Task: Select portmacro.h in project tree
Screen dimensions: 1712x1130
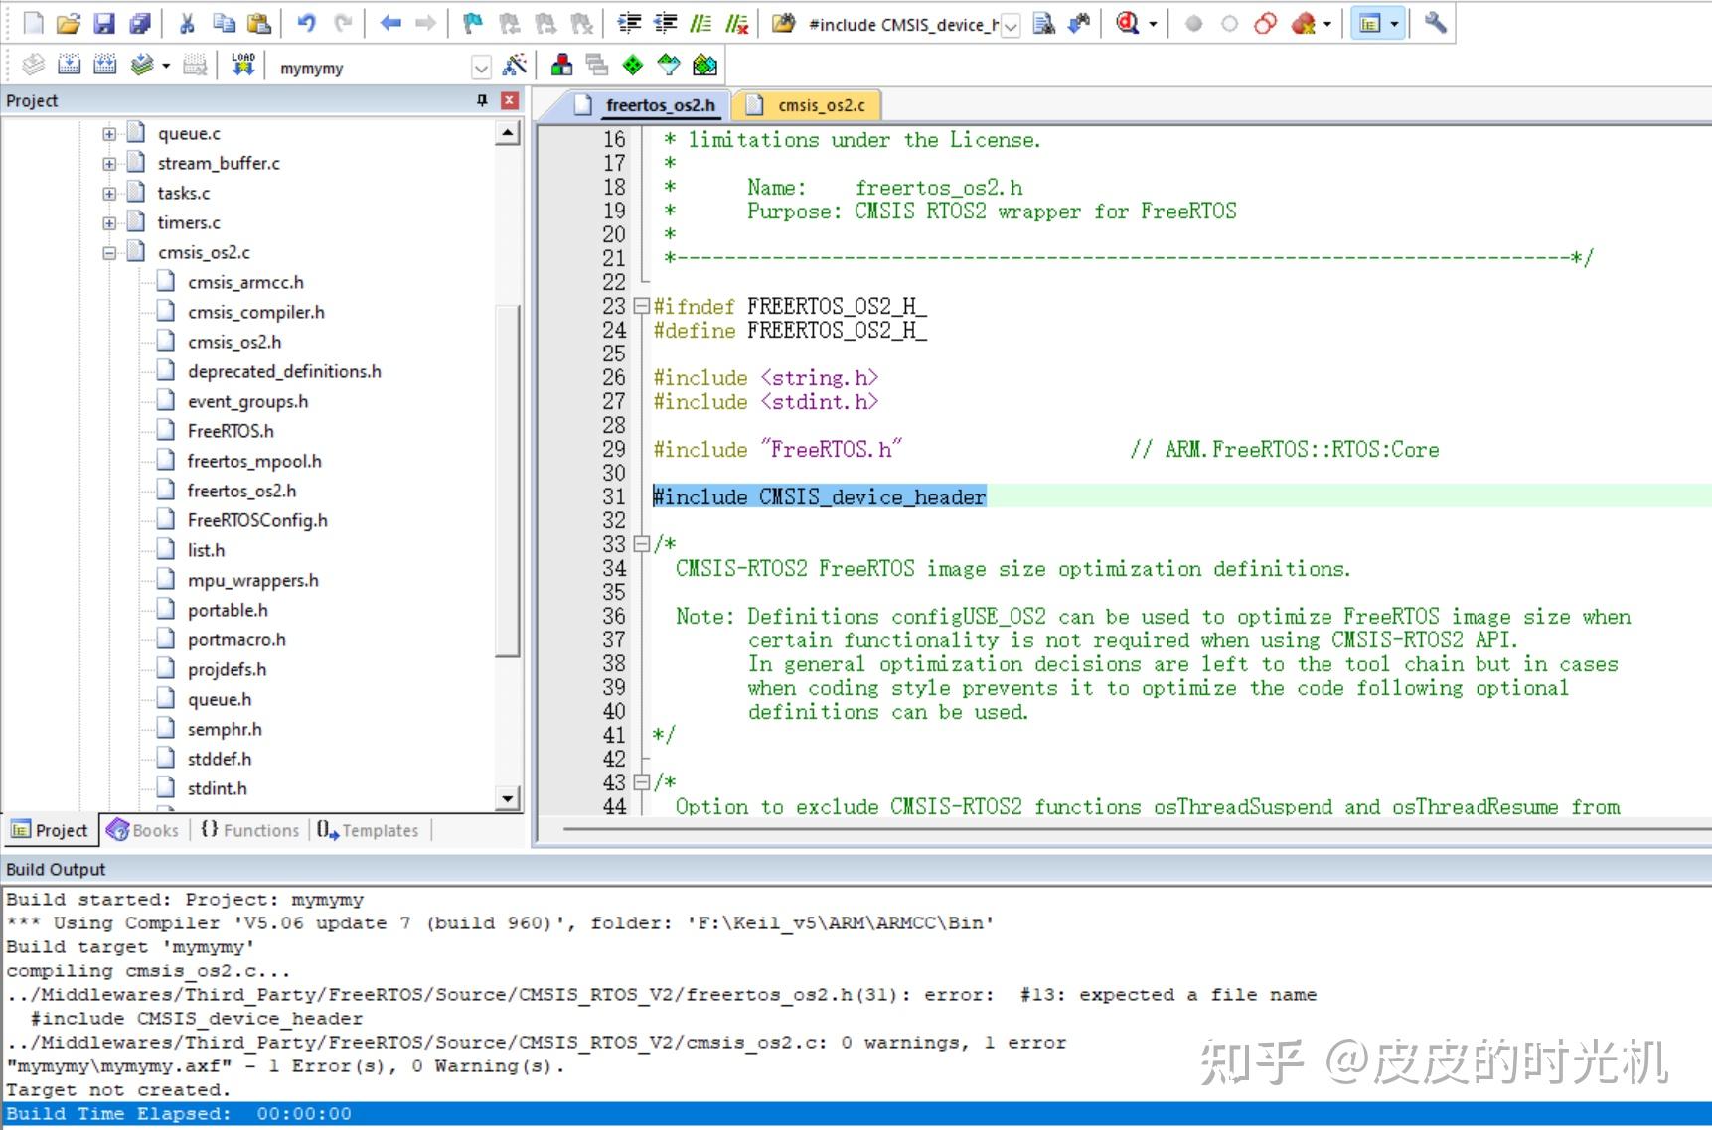Action: click(235, 639)
